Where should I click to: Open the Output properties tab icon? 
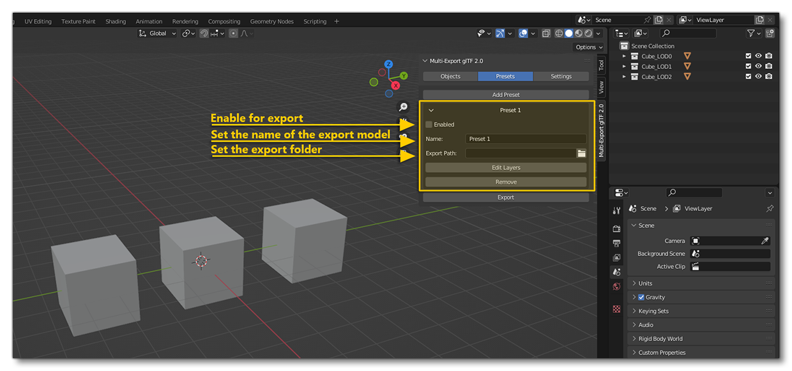pos(616,243)
